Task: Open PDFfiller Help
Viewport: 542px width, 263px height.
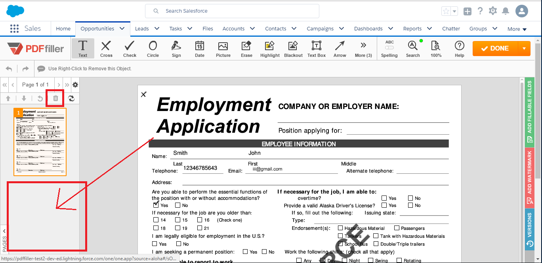Action: point(460,49)
